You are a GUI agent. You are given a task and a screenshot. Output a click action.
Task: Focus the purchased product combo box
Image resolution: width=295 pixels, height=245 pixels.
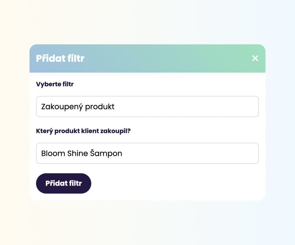pos(147,153)
